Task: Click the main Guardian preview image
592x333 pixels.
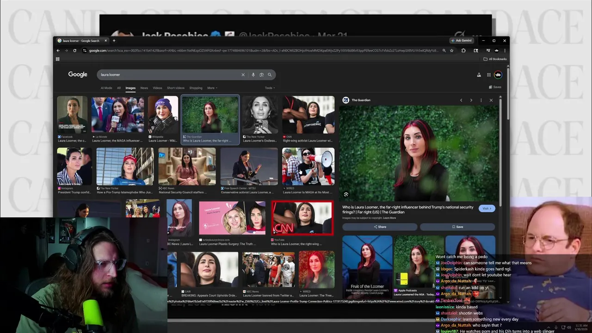Action: tap(419, 153)
